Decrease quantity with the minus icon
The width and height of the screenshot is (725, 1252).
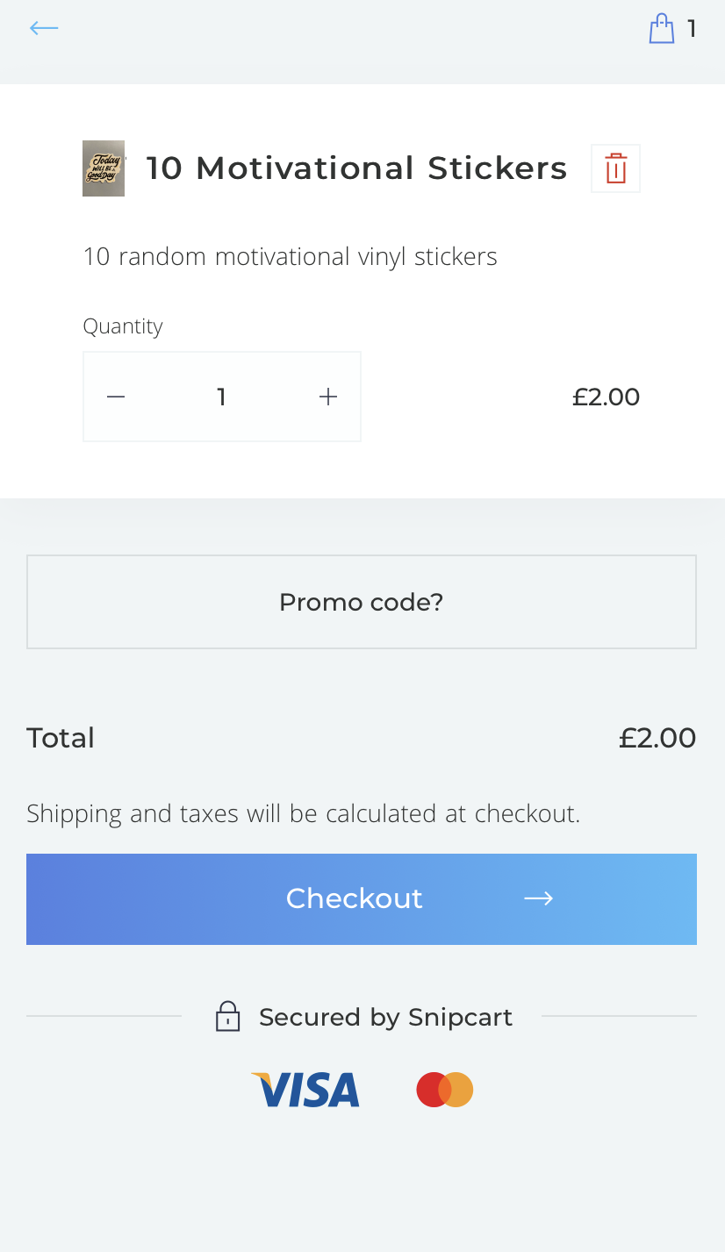click(116, 397)
